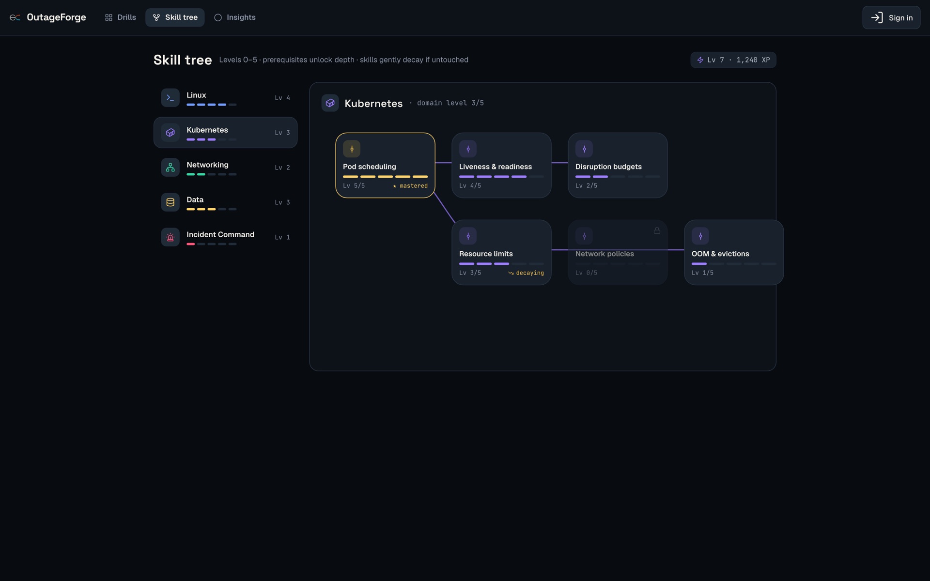
Task: Click the OutageForge logo icon
Action: click(15, 17)
